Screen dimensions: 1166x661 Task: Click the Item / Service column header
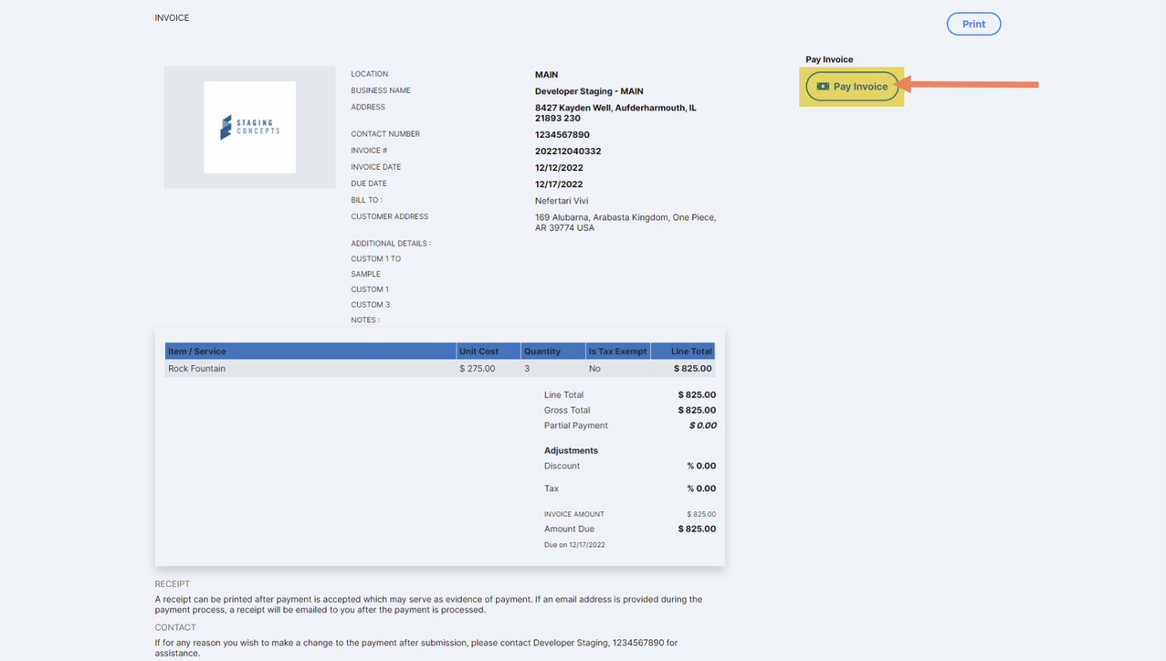(x=197, y=351)
